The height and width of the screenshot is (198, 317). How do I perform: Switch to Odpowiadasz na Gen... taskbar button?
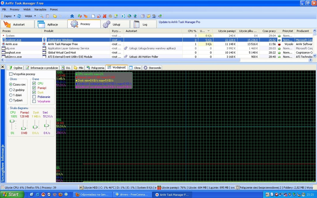93,195
